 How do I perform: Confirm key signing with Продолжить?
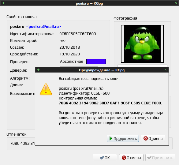pyautogui.click(x=123, y=138)
